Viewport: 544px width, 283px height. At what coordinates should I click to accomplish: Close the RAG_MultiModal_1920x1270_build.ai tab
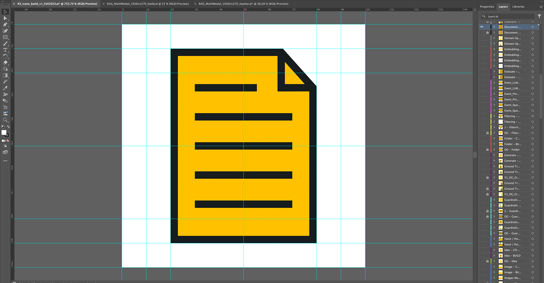(103, 4)
